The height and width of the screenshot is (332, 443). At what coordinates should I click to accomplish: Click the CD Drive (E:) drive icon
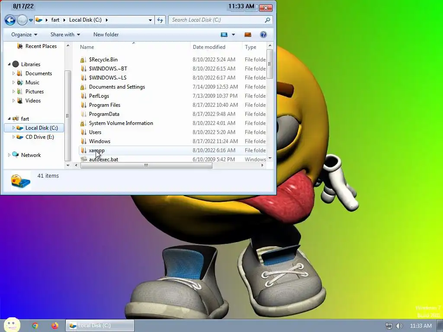click(x=20, y=137)
